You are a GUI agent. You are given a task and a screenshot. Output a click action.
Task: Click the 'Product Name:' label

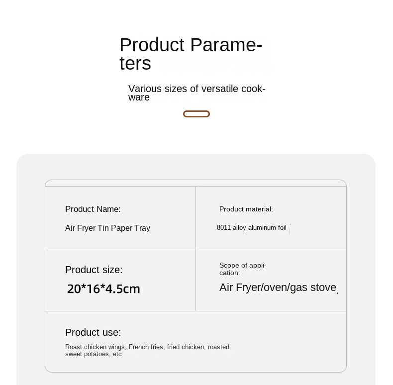[93, 209]
